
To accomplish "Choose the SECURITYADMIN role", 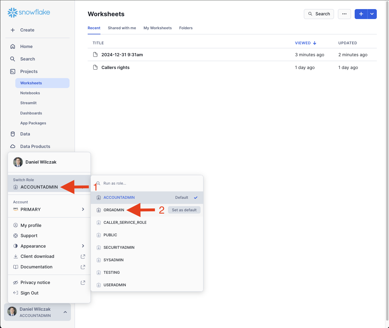I will [x=119, y=247].
